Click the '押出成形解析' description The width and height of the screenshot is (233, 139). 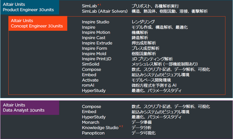144,43
